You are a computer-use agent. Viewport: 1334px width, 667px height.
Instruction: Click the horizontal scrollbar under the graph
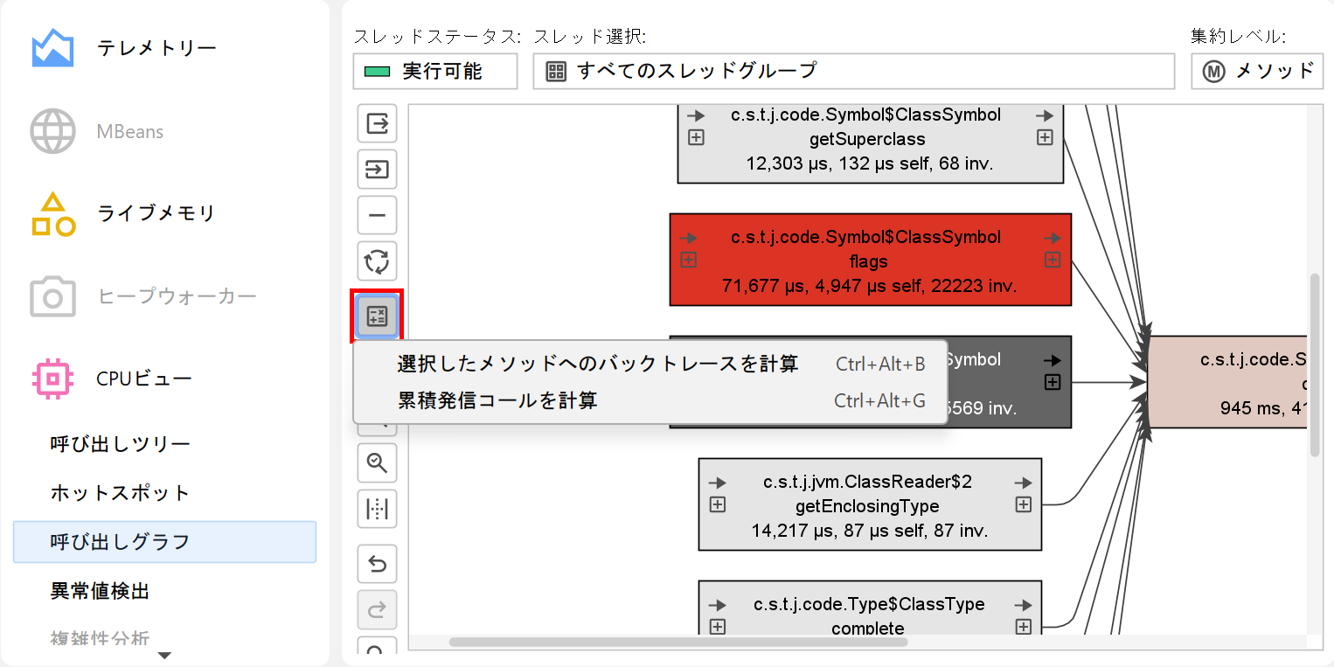[677, 642]
